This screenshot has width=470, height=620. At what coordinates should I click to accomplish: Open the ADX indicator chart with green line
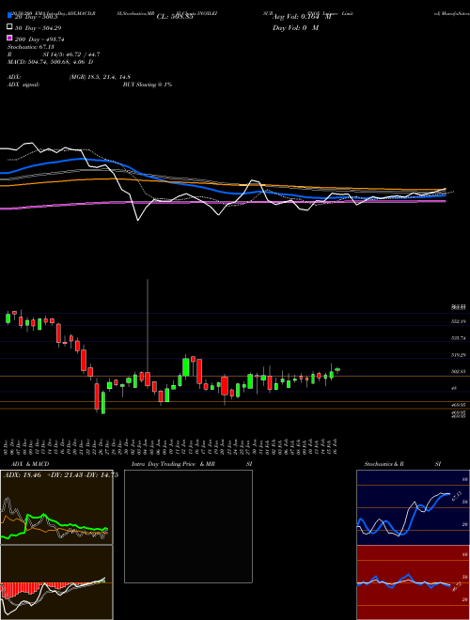click(56, 507)
